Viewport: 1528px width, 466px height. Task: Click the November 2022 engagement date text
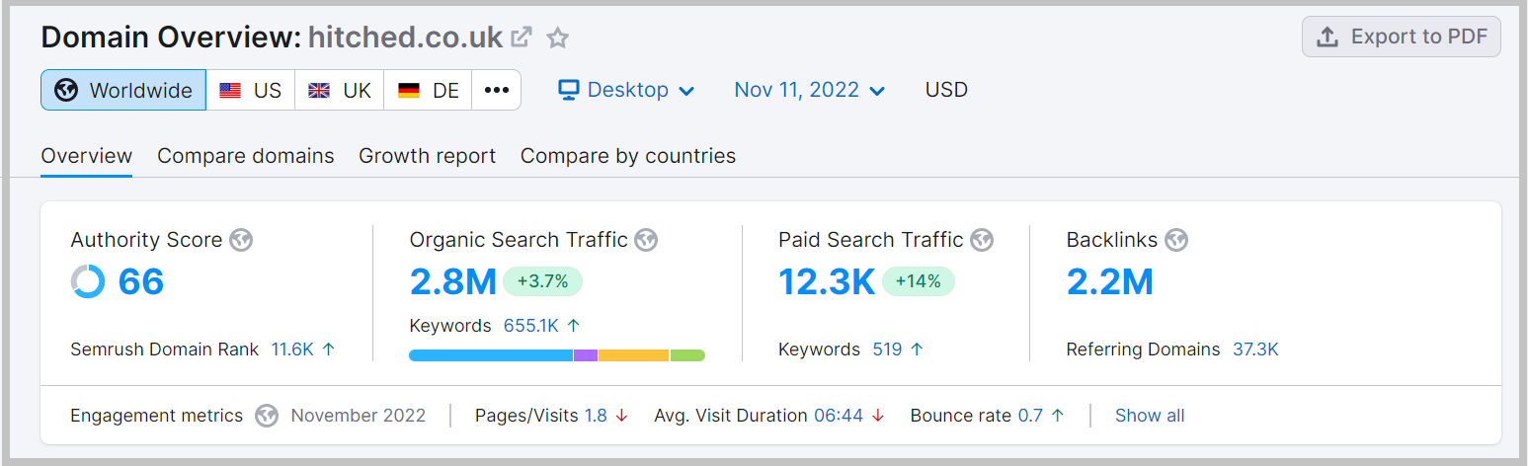point(359,416)
